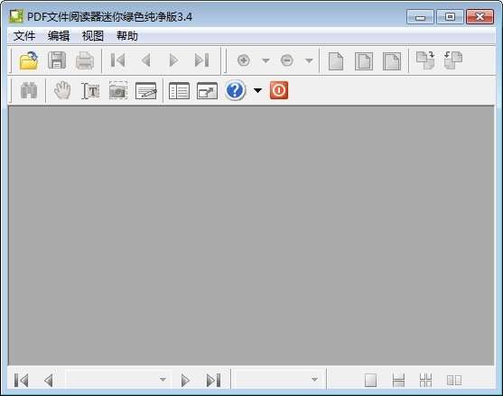Click the red power exit icon
Viewport: 503px width, 396px height.
(x=279, y=90)
